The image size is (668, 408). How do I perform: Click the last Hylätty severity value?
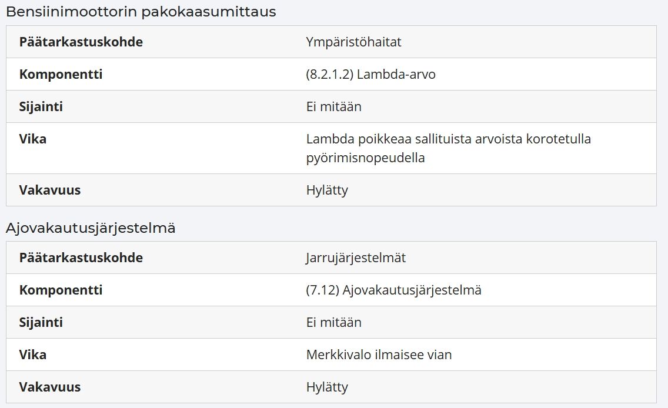click(x=327, y=387)
